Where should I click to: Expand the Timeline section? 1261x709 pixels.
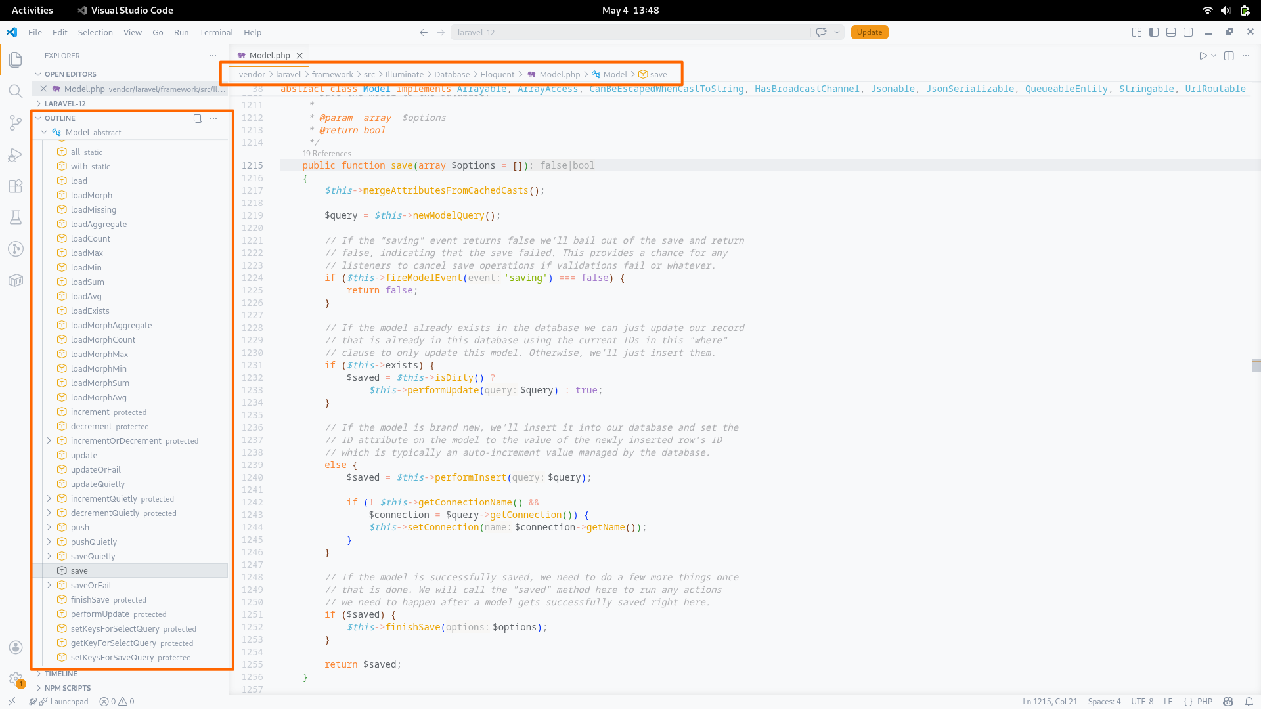tap(39, 674)
